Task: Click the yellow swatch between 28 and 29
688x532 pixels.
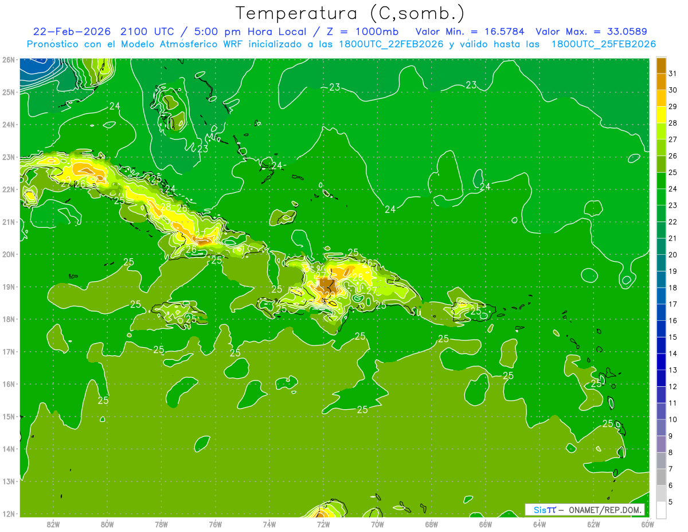Action: pos(661,115)
